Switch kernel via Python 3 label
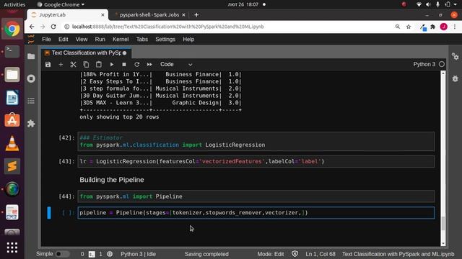Viewport: 462px width, 259px height. 424,64
